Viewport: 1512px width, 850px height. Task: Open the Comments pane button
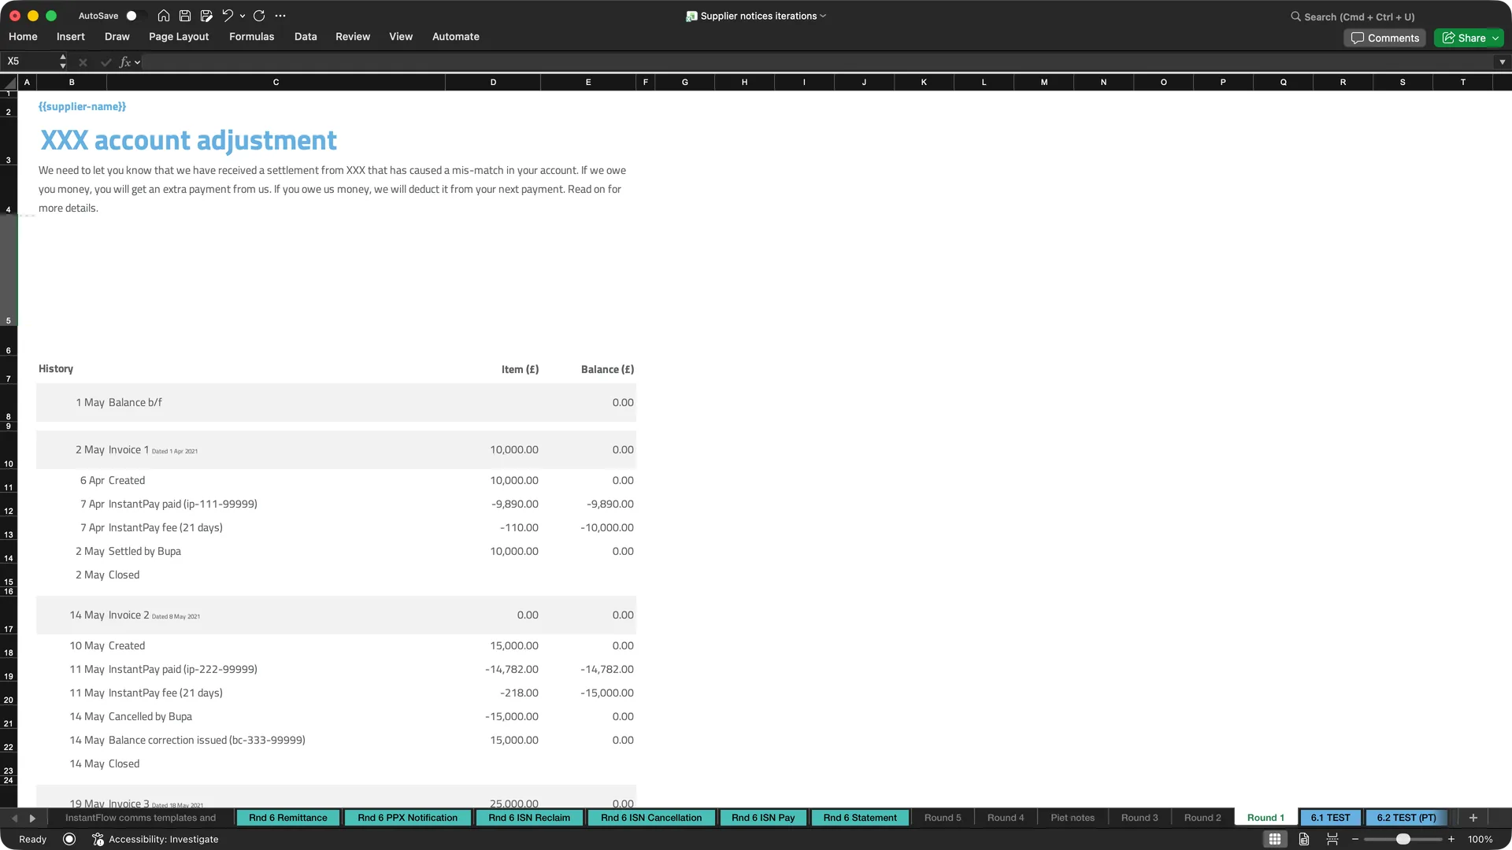[1384, 38]
